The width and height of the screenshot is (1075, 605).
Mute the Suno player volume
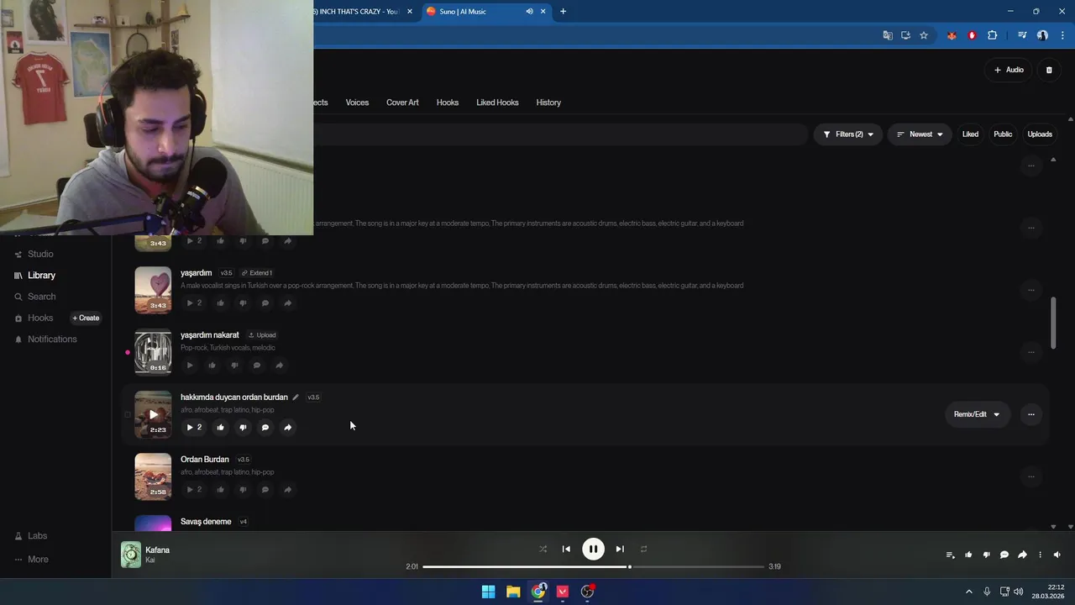pyautogui.click(x=1057, y=555)
